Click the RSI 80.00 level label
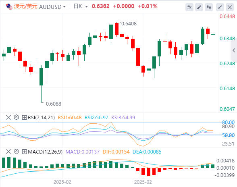 click(228, 122)
